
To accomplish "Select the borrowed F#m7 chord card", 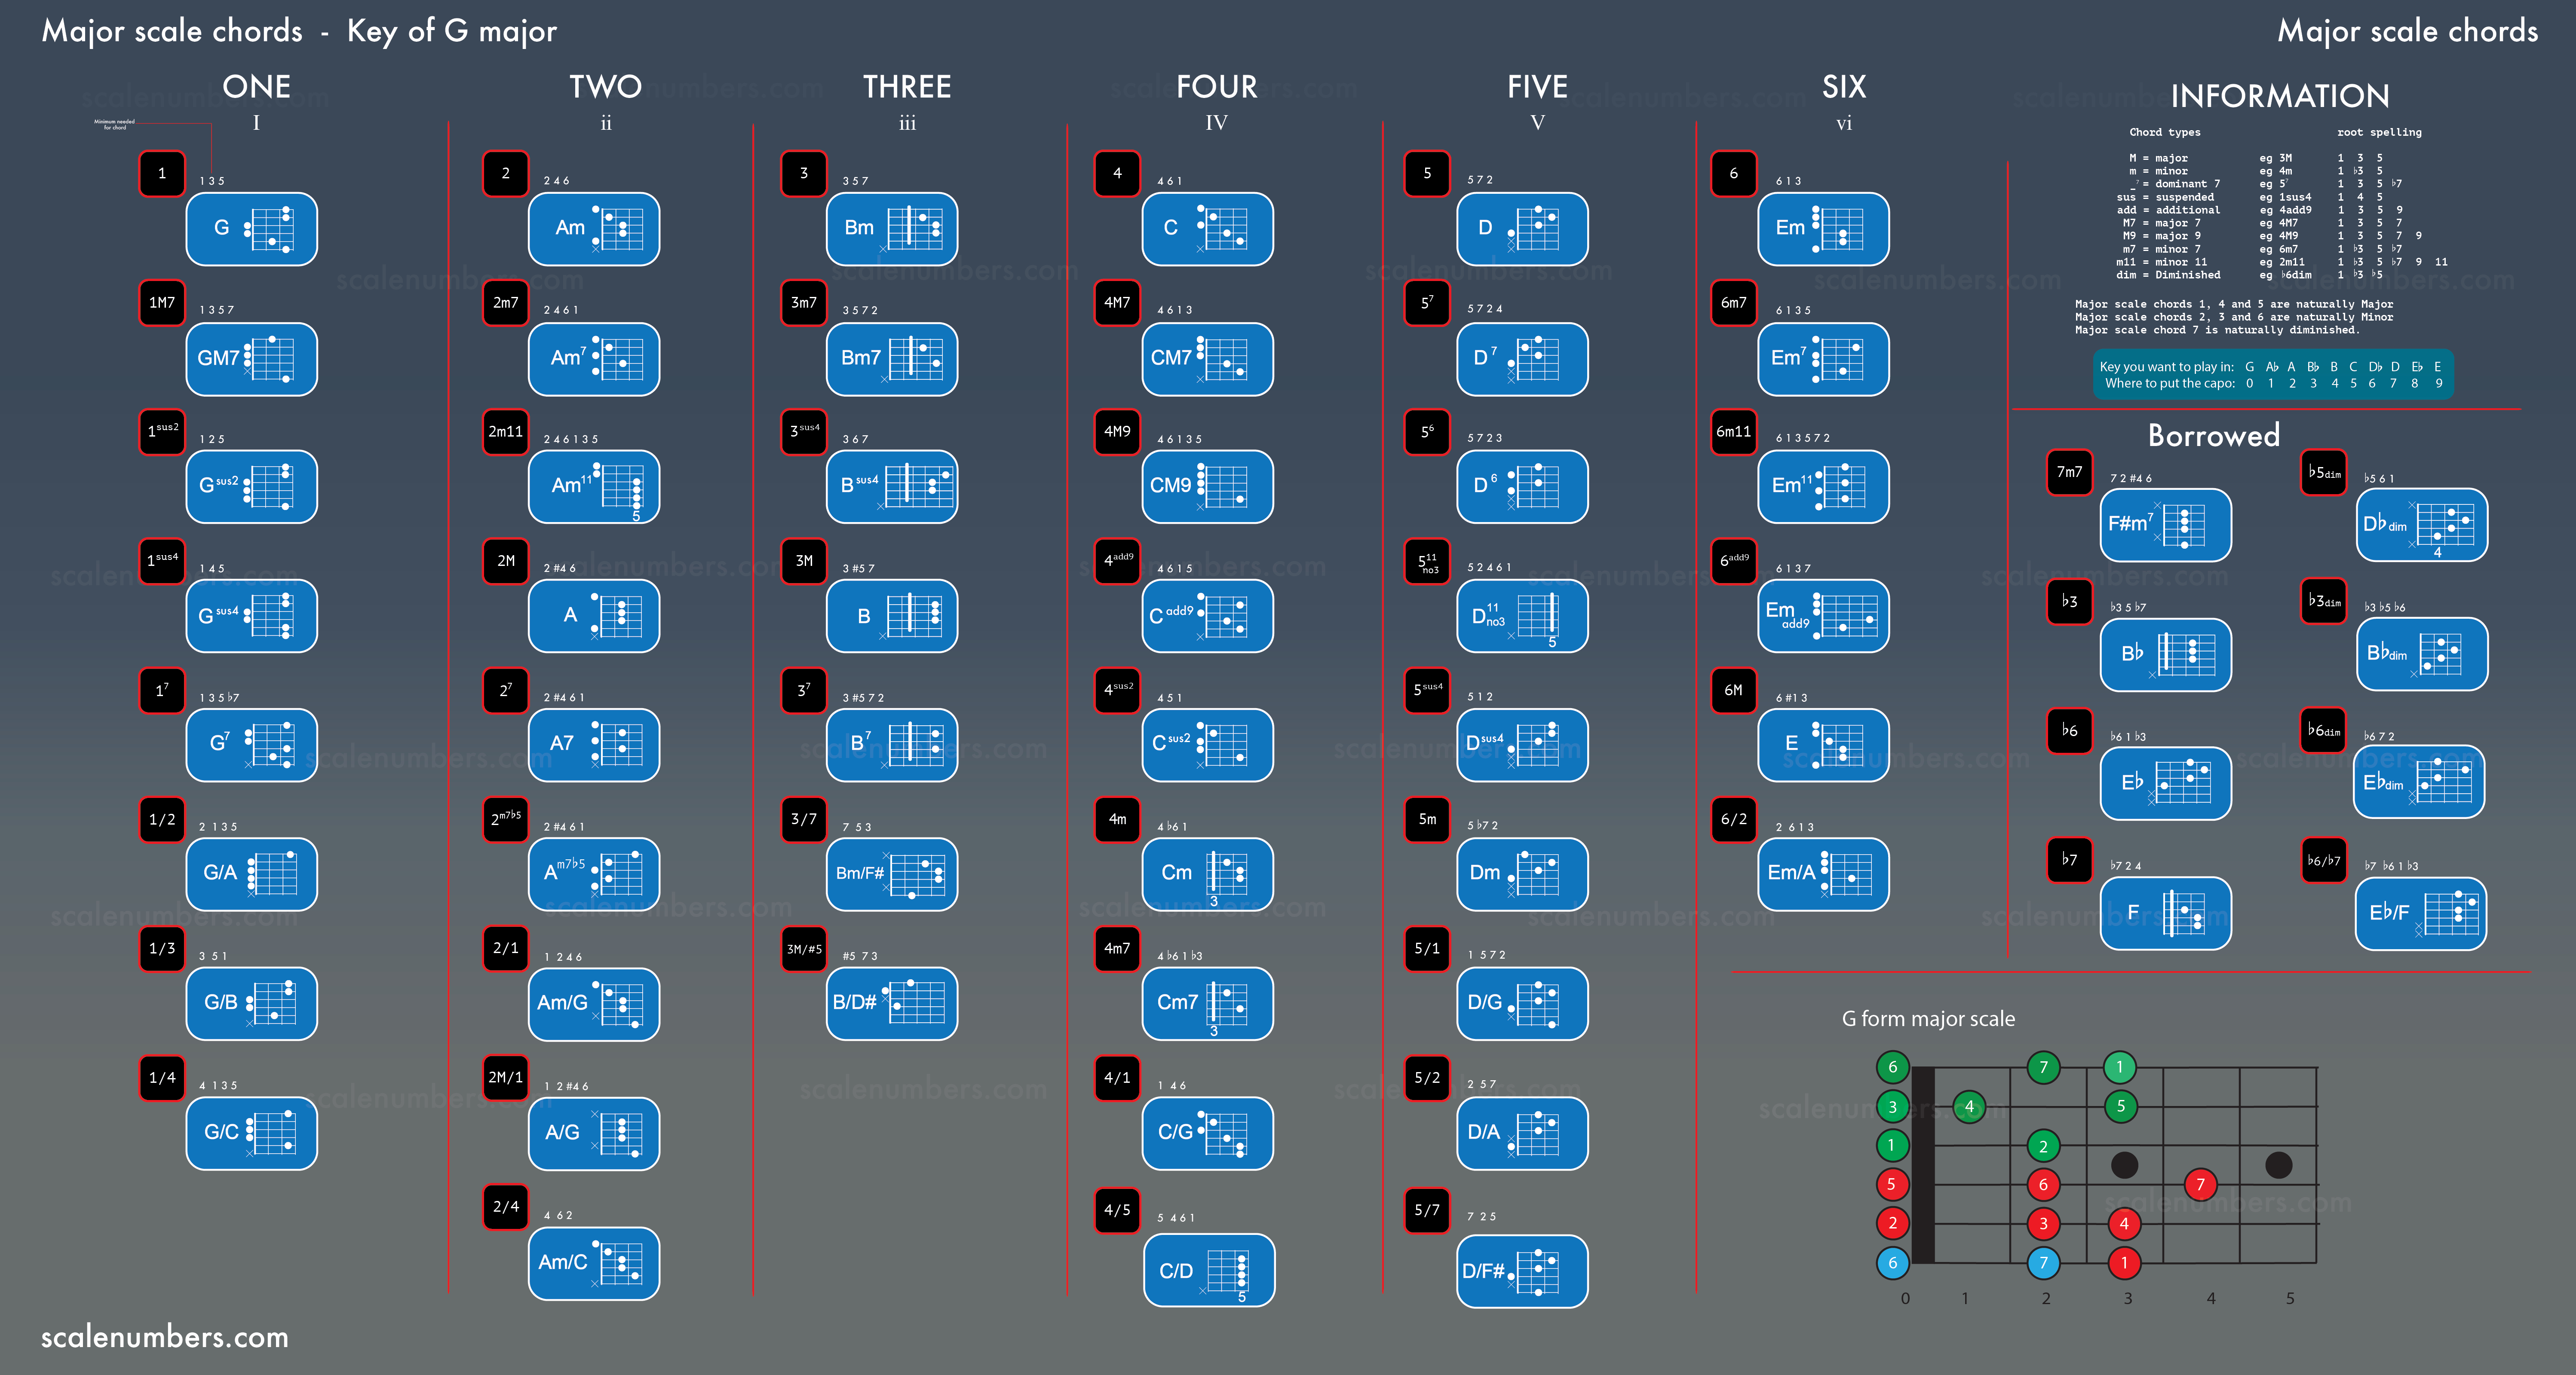I will (x=2166, y=525).
